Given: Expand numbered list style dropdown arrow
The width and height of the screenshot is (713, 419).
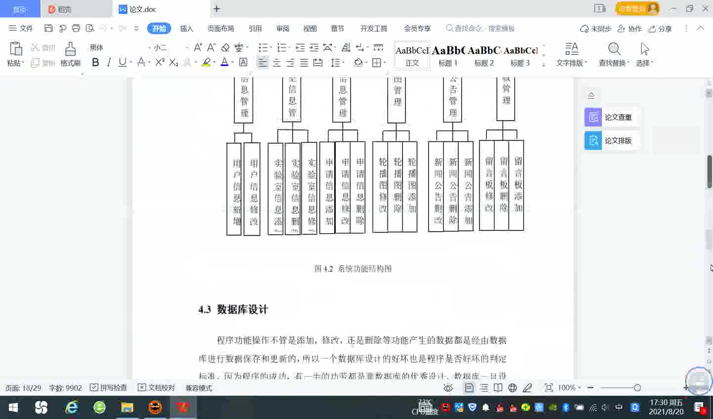Looking at the screenshot, I should coord(290,48).
